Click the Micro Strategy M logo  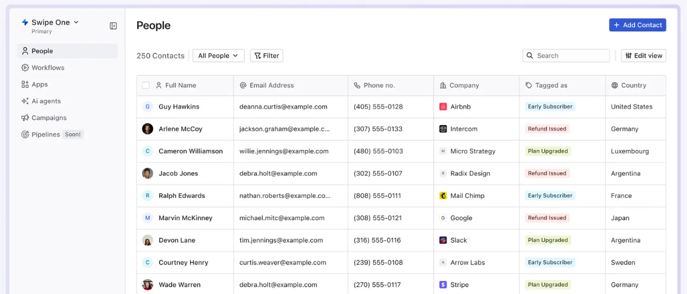tap(443, 151)
